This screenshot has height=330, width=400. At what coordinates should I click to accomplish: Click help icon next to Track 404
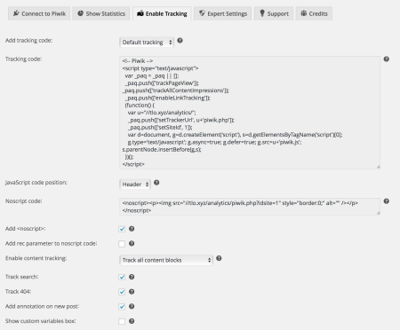click(x=132, y=292)
